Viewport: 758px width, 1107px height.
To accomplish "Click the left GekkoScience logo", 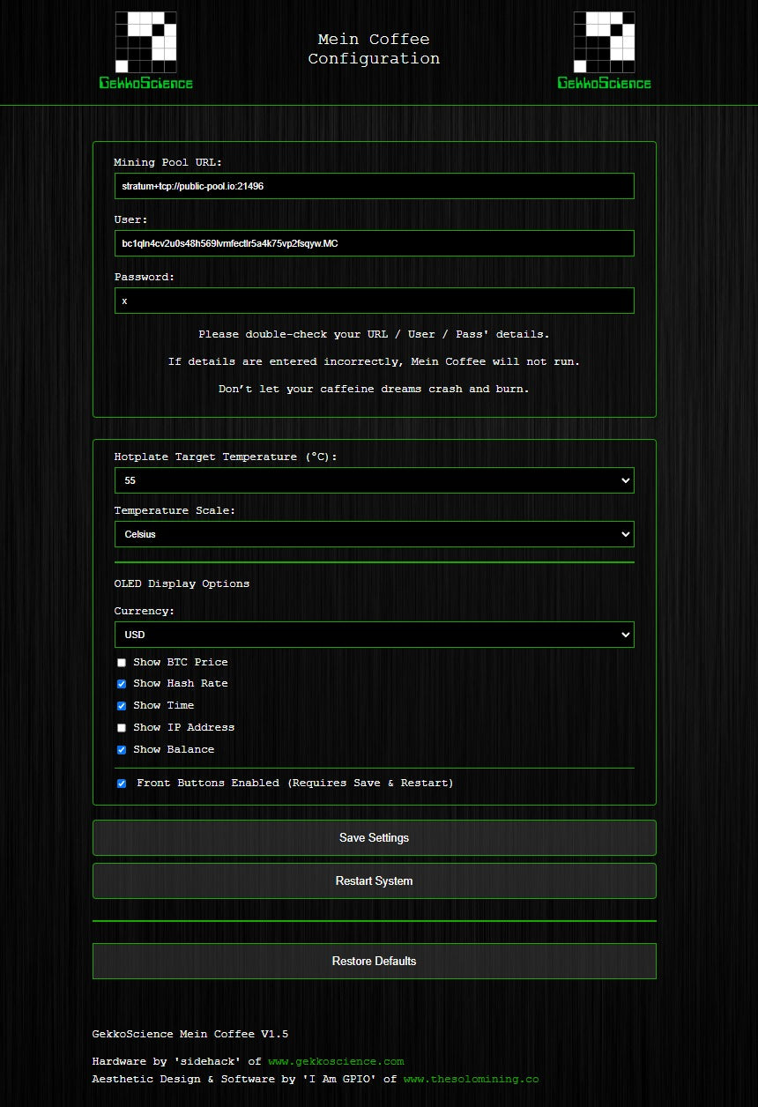I will [145, 50].
